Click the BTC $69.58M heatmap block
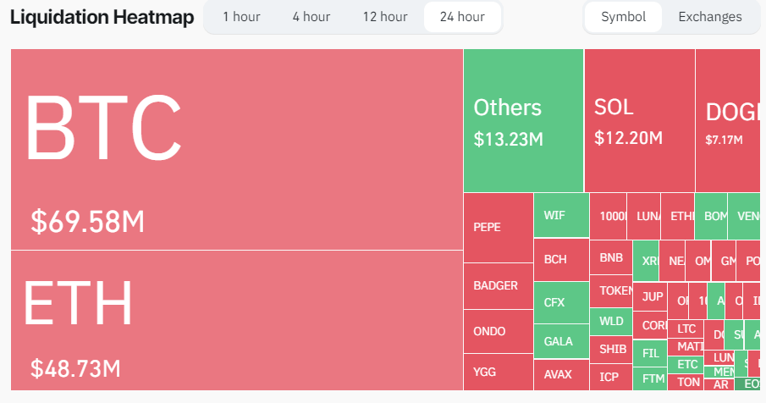The image size is (766, 403). [x=237, y=150]
